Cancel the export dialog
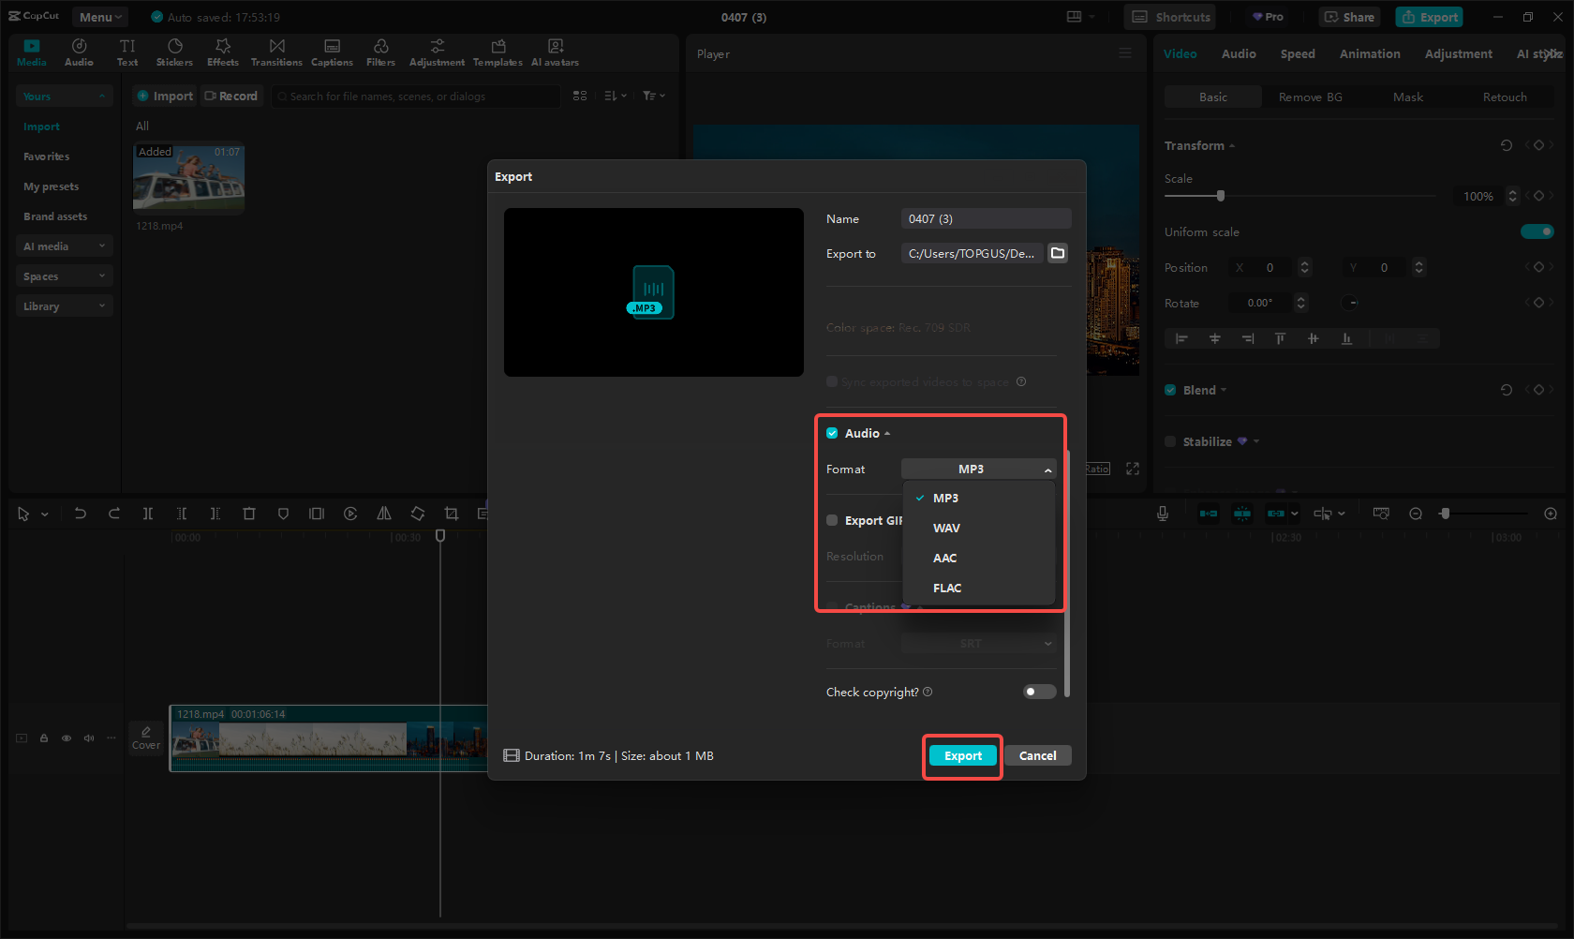The height and width of the screenshot is (939, 1574). (1037, 755)
